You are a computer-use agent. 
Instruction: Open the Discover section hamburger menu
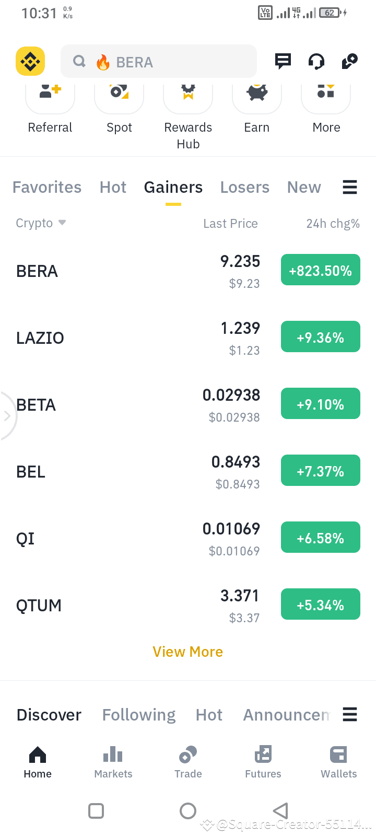350,714
